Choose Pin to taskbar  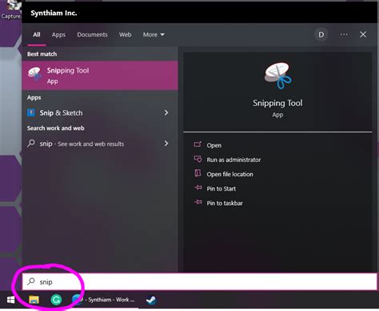coord(225,203)
